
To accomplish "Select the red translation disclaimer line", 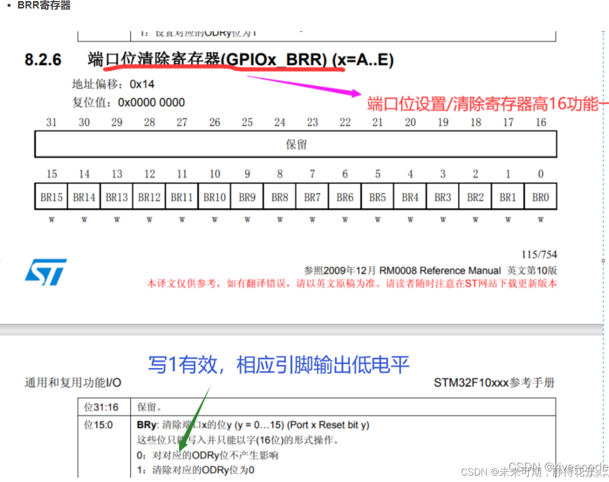I will click(352, 284).
